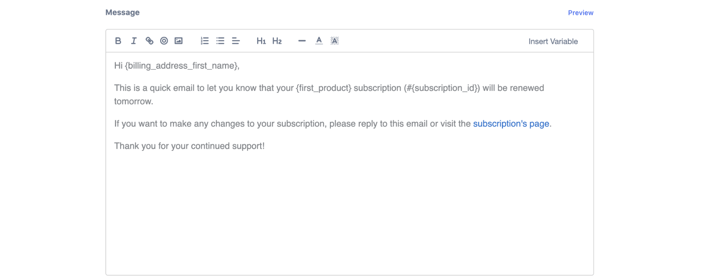This screenshot has height=280, width=702.
Task: Create a numbered list
Action: (204, 41)
